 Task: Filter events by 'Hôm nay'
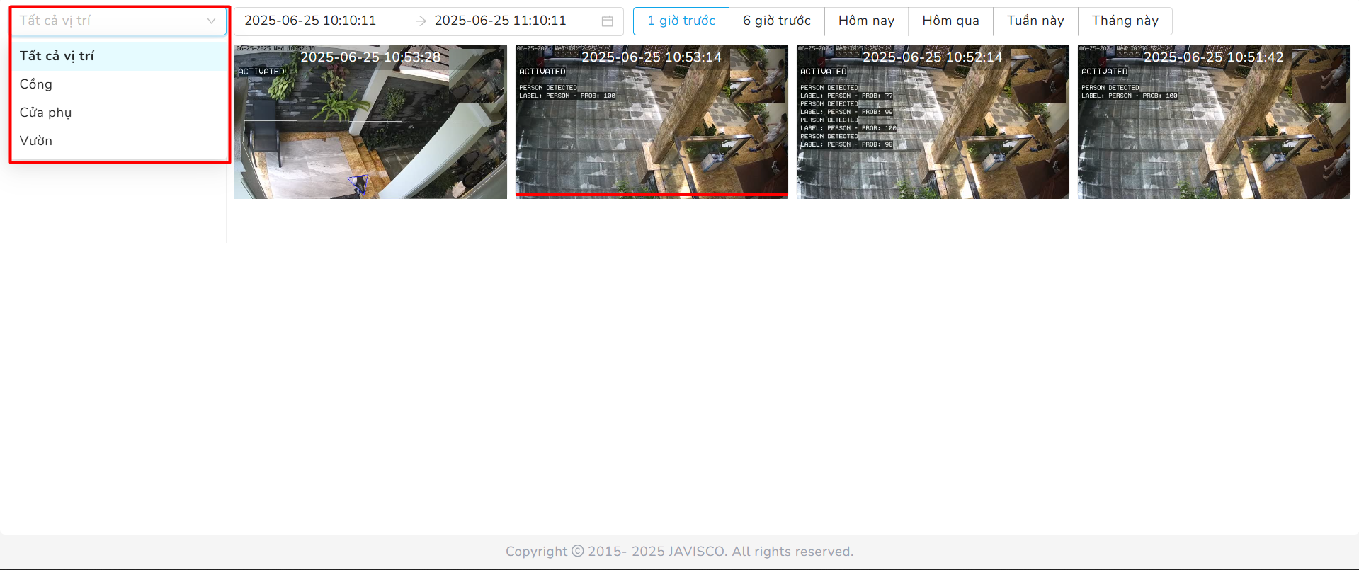[x=867, y=21]
